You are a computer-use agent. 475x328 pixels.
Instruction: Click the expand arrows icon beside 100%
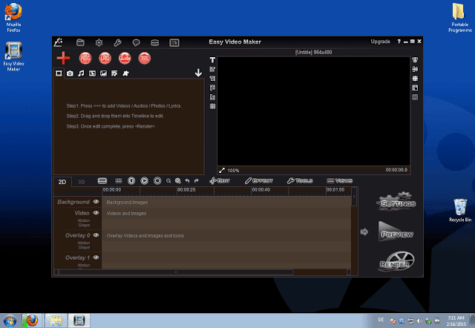point(222,171)
